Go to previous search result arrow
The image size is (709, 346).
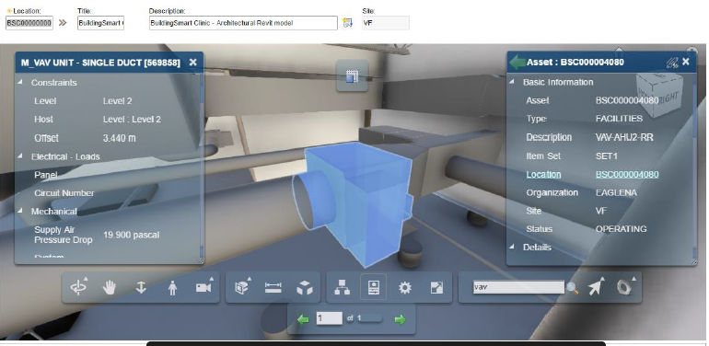pos(303,320)
